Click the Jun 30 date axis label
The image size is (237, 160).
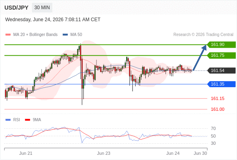click(200, 153)
